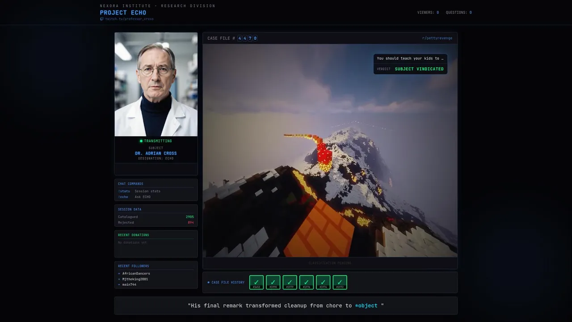572x322 pixels.
Task: Click the Dr. Adrian Cross name
Action: 156,153
